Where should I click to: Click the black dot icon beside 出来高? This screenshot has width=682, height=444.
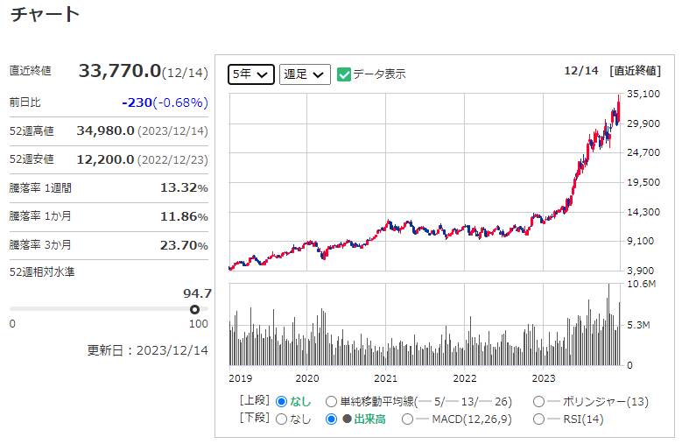point(347,419)
